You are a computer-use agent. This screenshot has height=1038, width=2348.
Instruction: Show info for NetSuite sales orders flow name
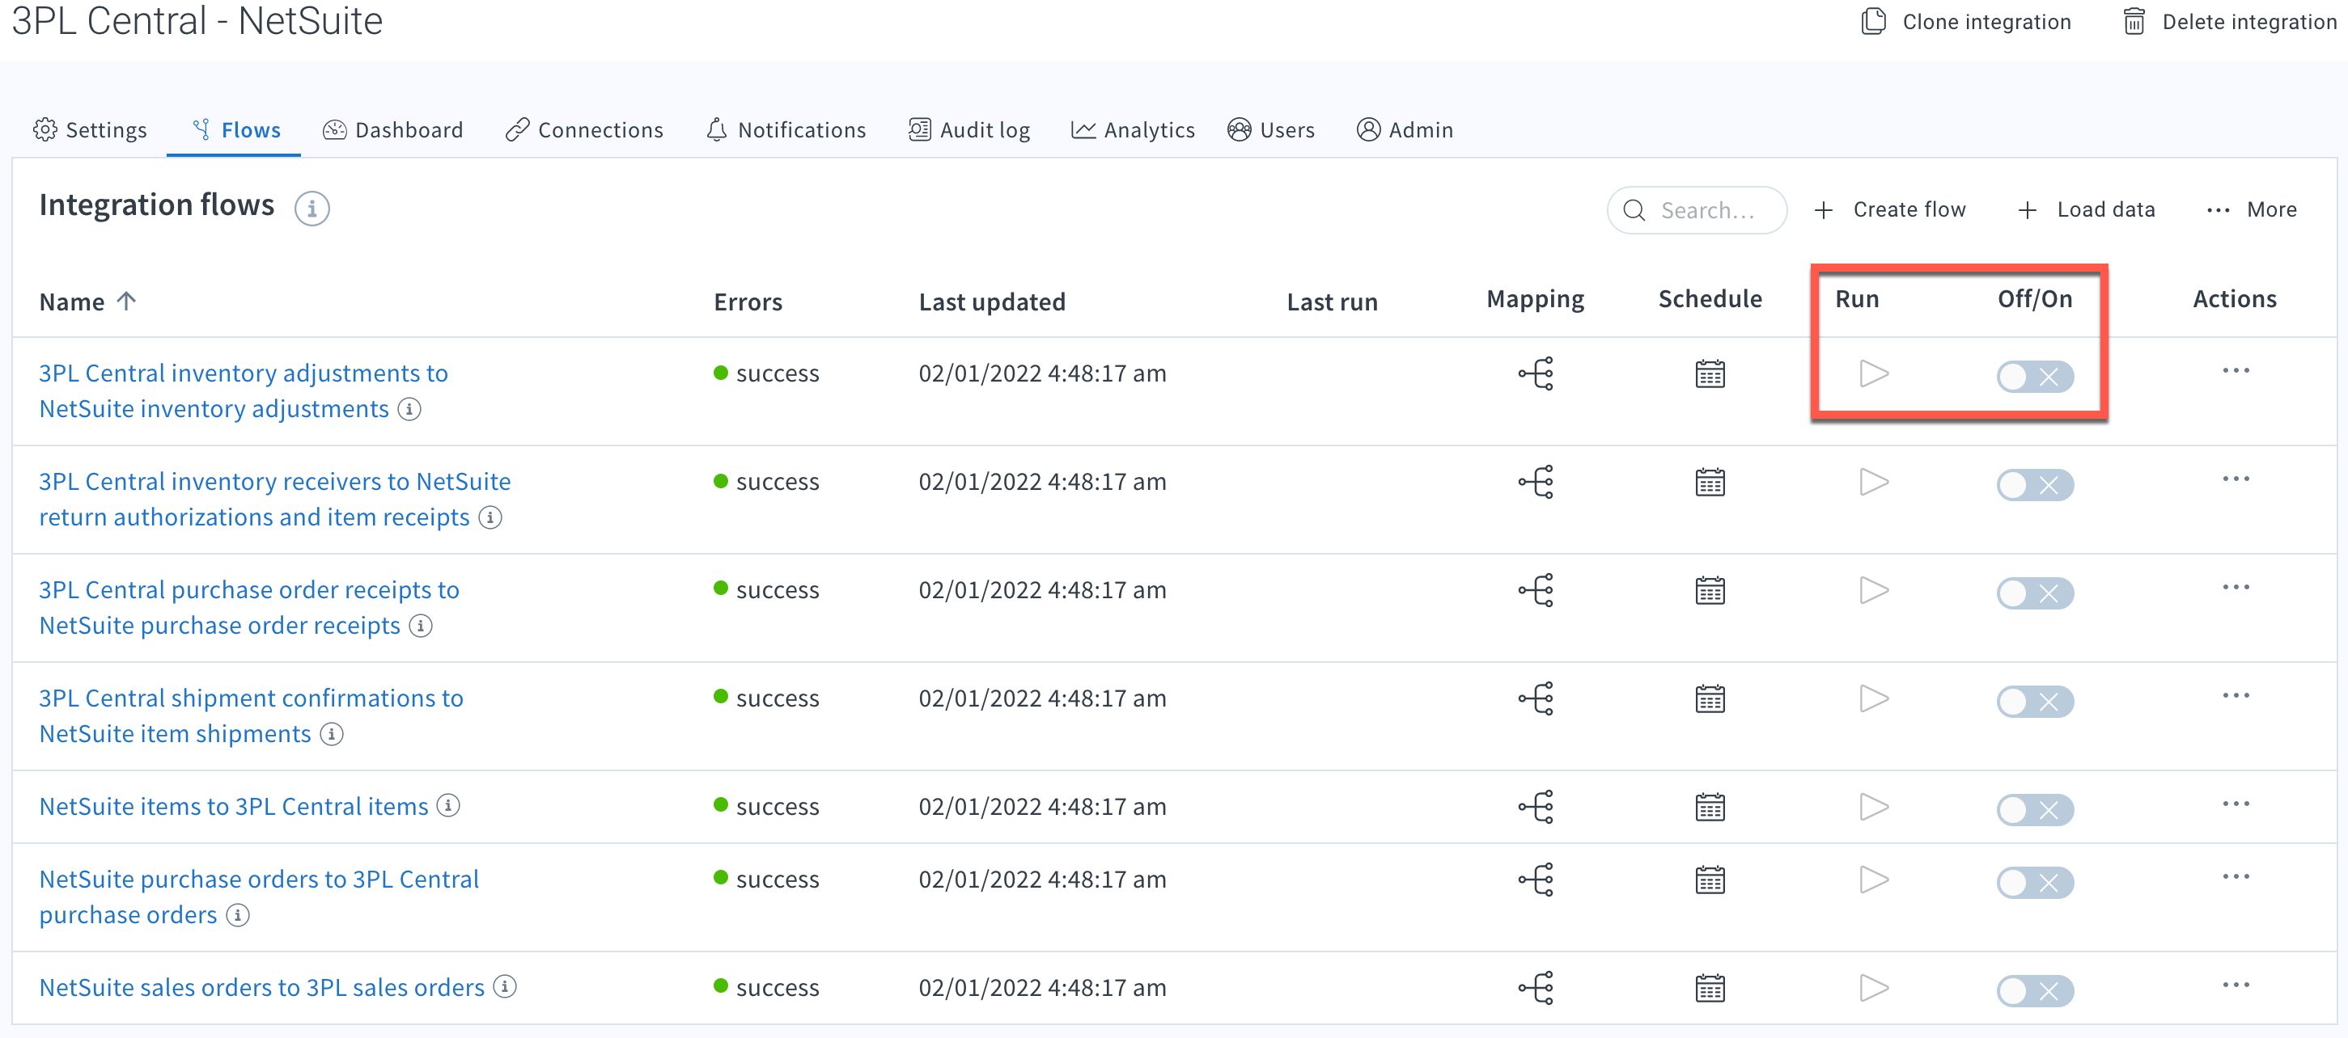click(x=505, y=986)
